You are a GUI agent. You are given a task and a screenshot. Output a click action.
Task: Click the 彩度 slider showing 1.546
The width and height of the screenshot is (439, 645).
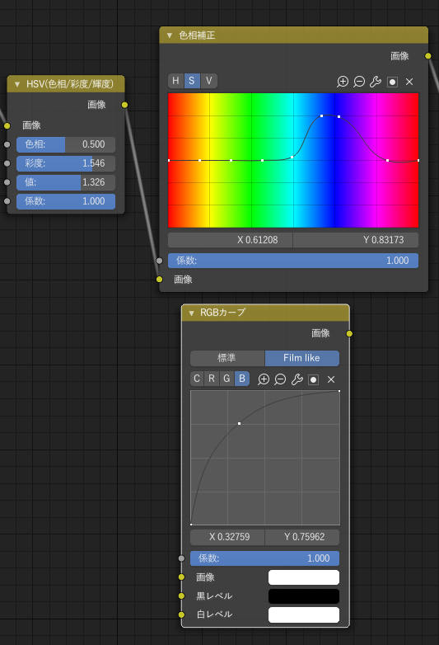pos(66,163)
